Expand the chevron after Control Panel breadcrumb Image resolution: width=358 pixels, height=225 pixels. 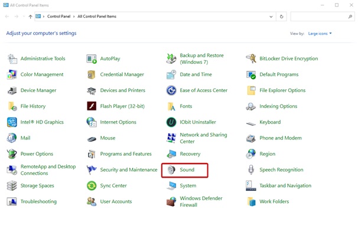74,17
